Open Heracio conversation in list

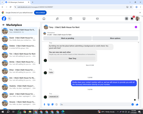pyautogui.click(x=19, y=103)
